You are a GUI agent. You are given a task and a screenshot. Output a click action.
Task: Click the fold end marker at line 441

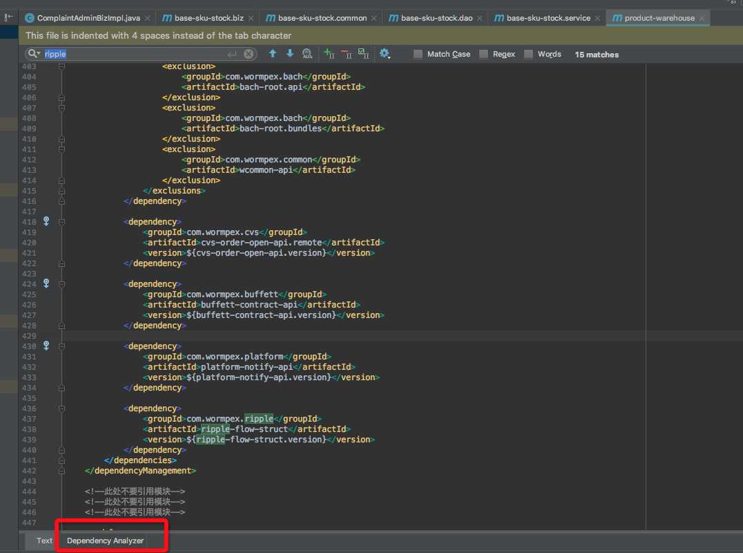(61, 460)
